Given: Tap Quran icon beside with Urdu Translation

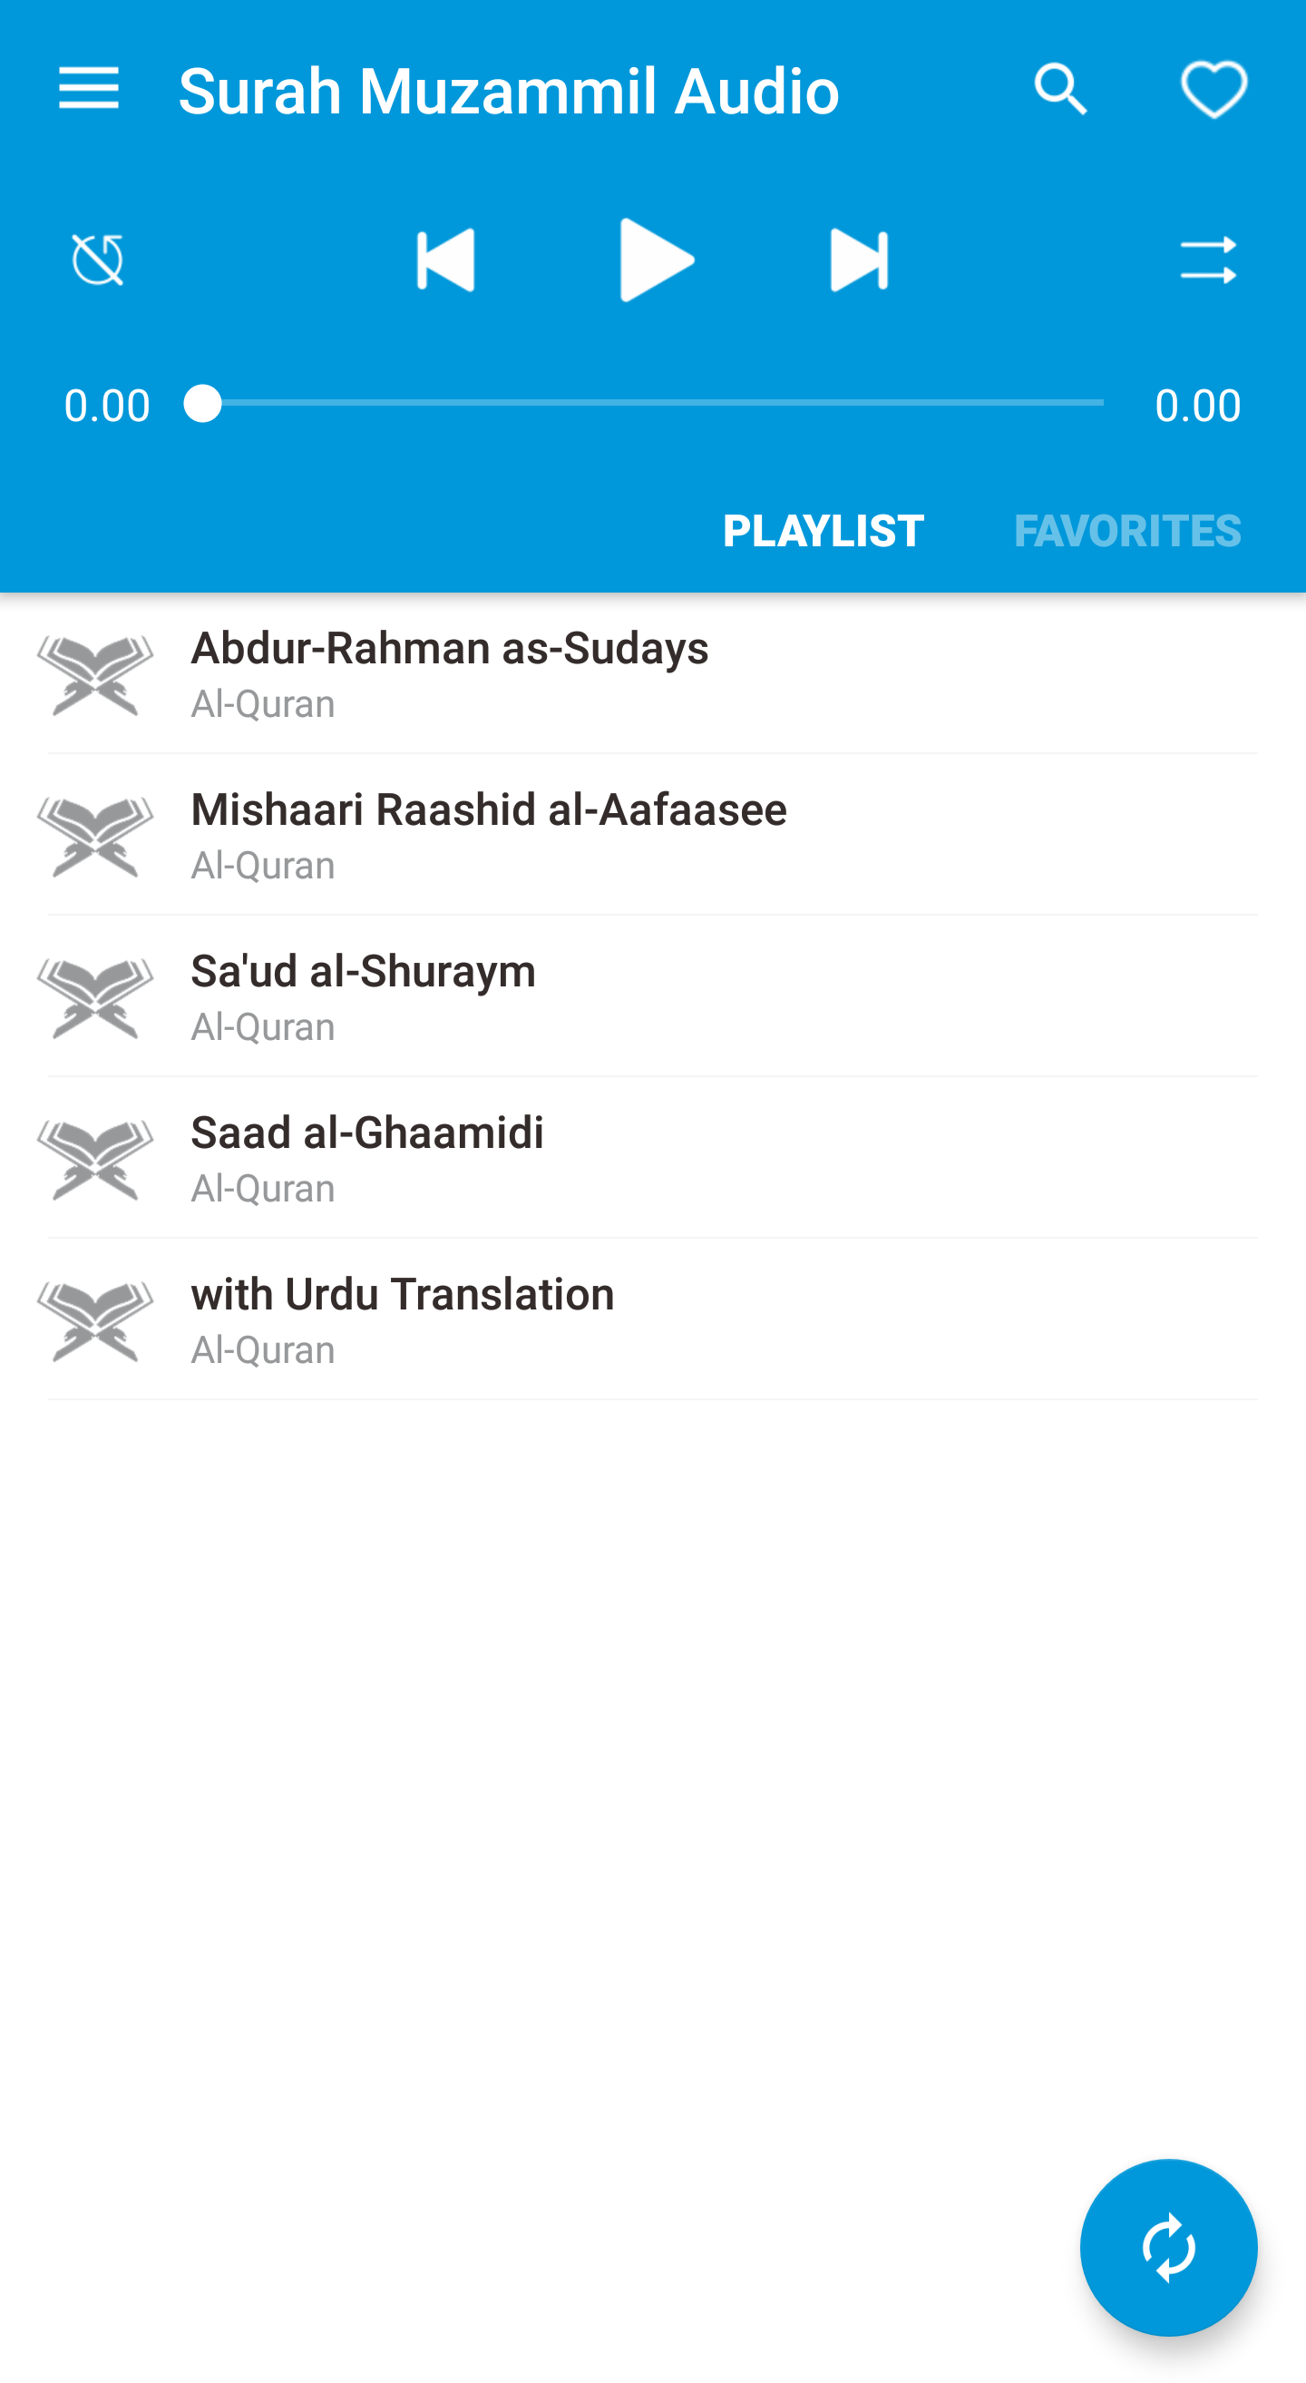Looking at the screenshot, I should [x=95, y=1321].
